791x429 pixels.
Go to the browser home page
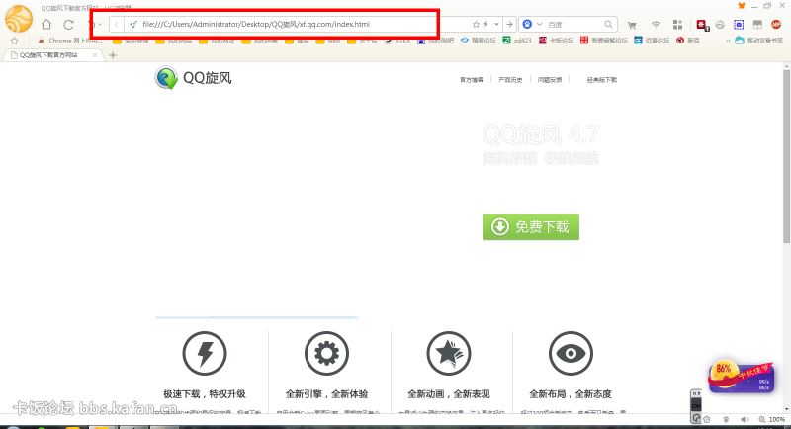pos(46,24)
